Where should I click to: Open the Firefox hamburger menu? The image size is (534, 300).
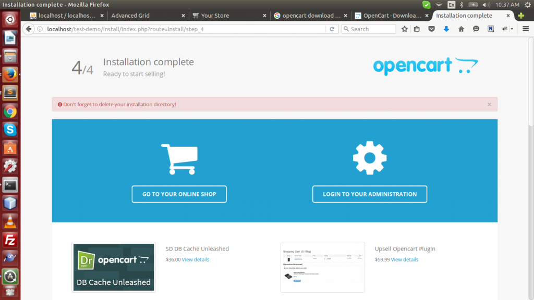pos(526,29)
